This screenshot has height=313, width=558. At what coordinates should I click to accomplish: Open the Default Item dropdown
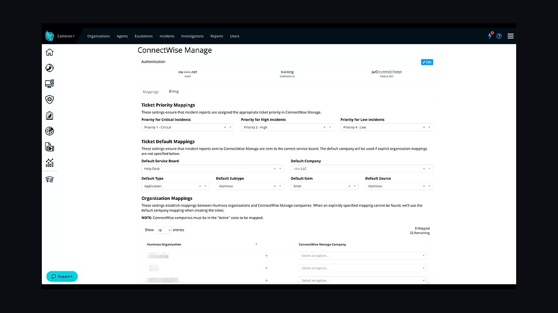pos(355,186)
